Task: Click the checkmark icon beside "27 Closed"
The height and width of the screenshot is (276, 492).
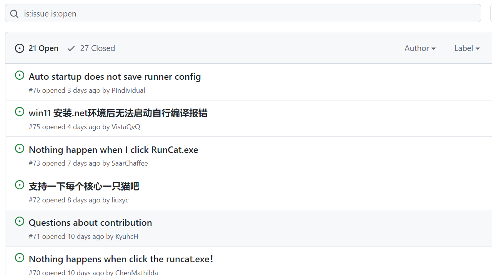Action: click(71, 48)
